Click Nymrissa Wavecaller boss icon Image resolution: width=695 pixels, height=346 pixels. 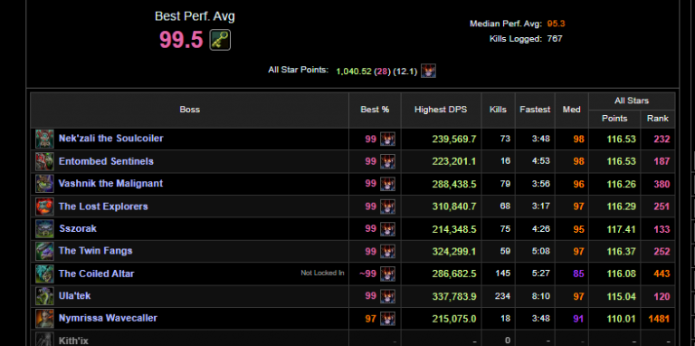pos(44,319)
